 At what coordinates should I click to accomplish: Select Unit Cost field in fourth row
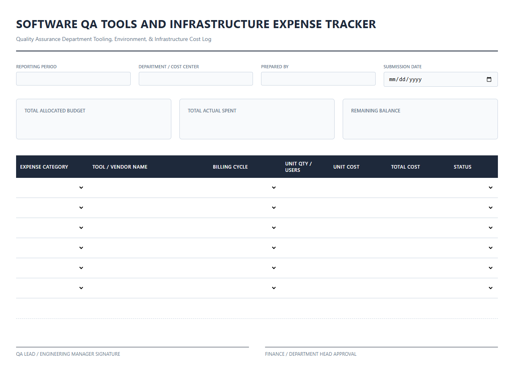[x=358, y=248]
